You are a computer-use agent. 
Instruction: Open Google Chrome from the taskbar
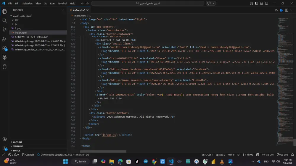(154, 161)
